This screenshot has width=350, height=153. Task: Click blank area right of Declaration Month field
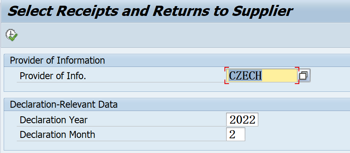coord(297,134)
